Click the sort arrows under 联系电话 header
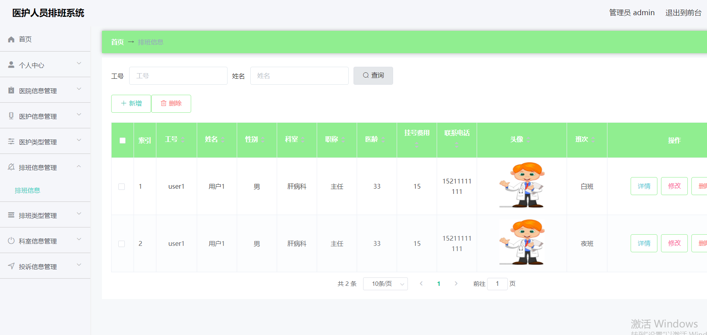This screenshot has width=707, height=335. click(457, 145)
